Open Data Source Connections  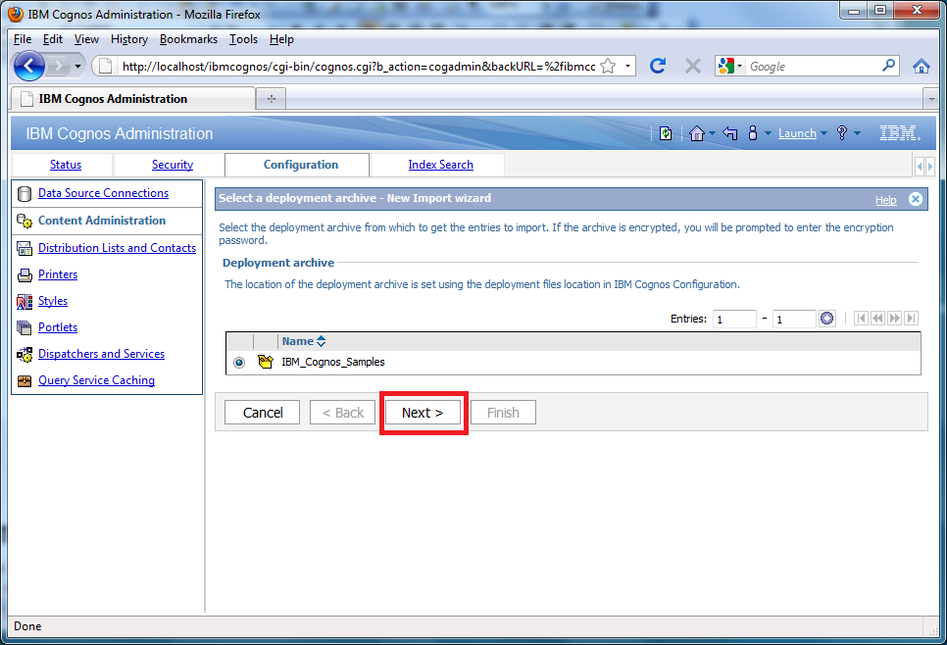tap(103, 193)
